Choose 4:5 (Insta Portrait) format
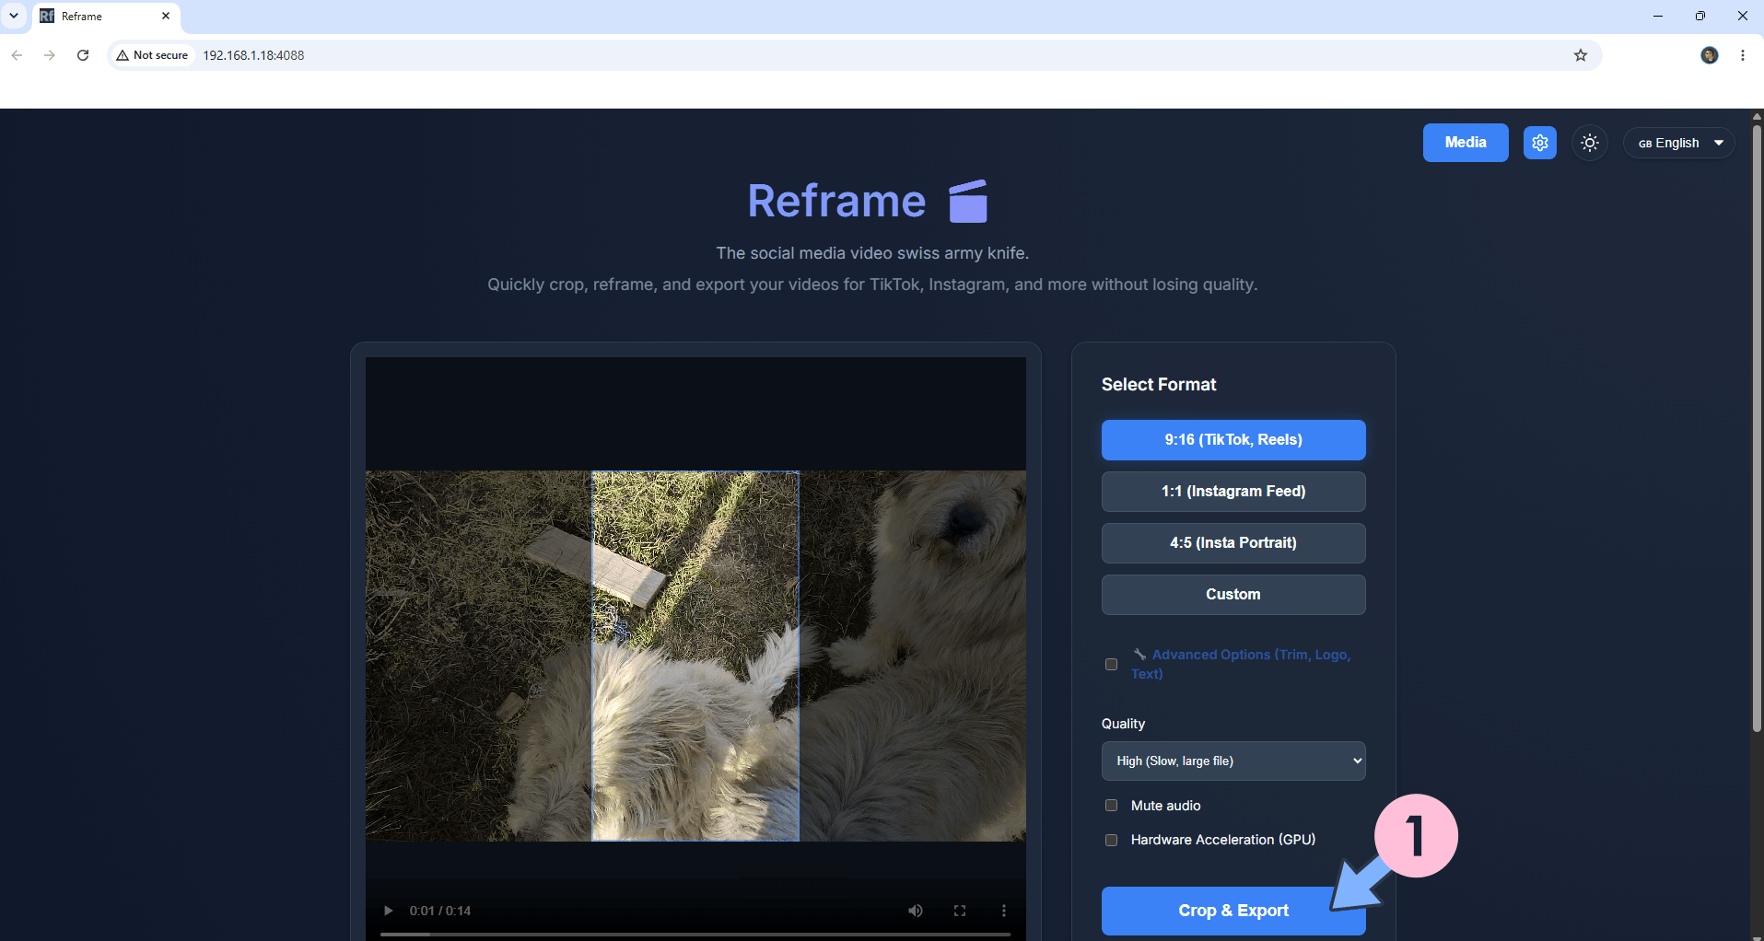Viewport: 1764px width, 941px height. [x=1233, y=543]
